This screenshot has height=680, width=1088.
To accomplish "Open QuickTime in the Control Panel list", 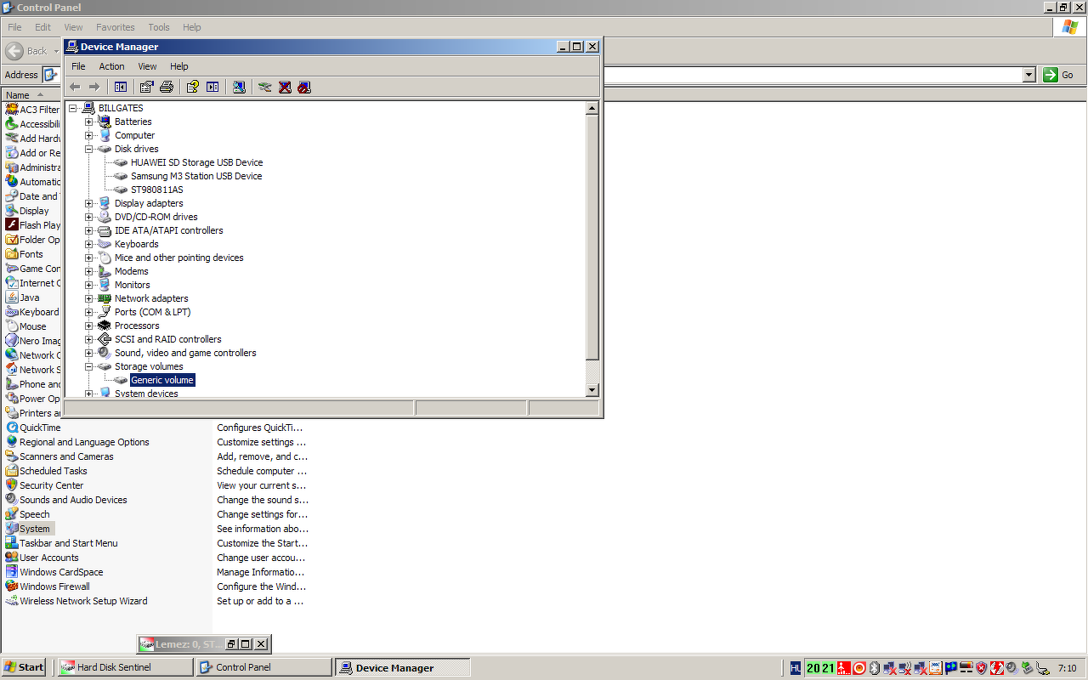I will pos(33,428).
